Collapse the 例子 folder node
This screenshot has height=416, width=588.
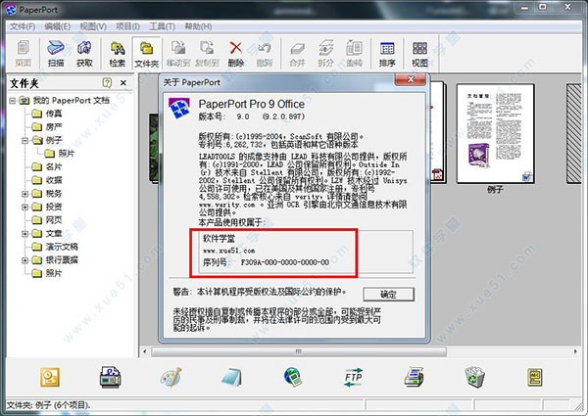24,140
